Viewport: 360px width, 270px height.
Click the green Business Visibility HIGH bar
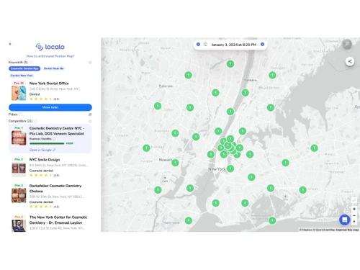click(47, 143)
